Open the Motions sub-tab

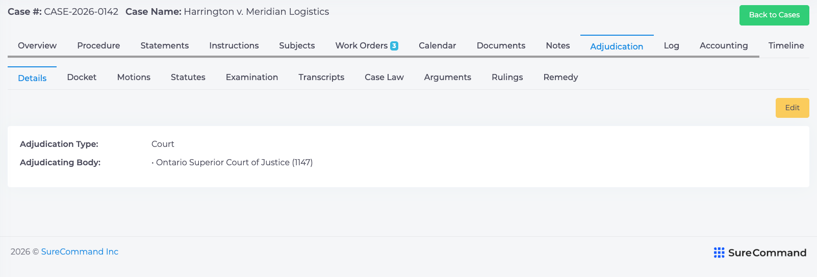[134, 78]
